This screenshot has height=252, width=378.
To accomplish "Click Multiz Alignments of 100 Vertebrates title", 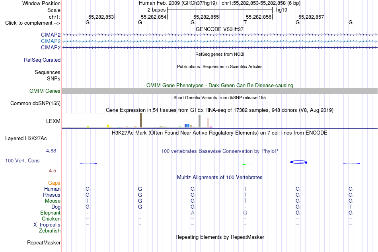I will tap(220, 178).
